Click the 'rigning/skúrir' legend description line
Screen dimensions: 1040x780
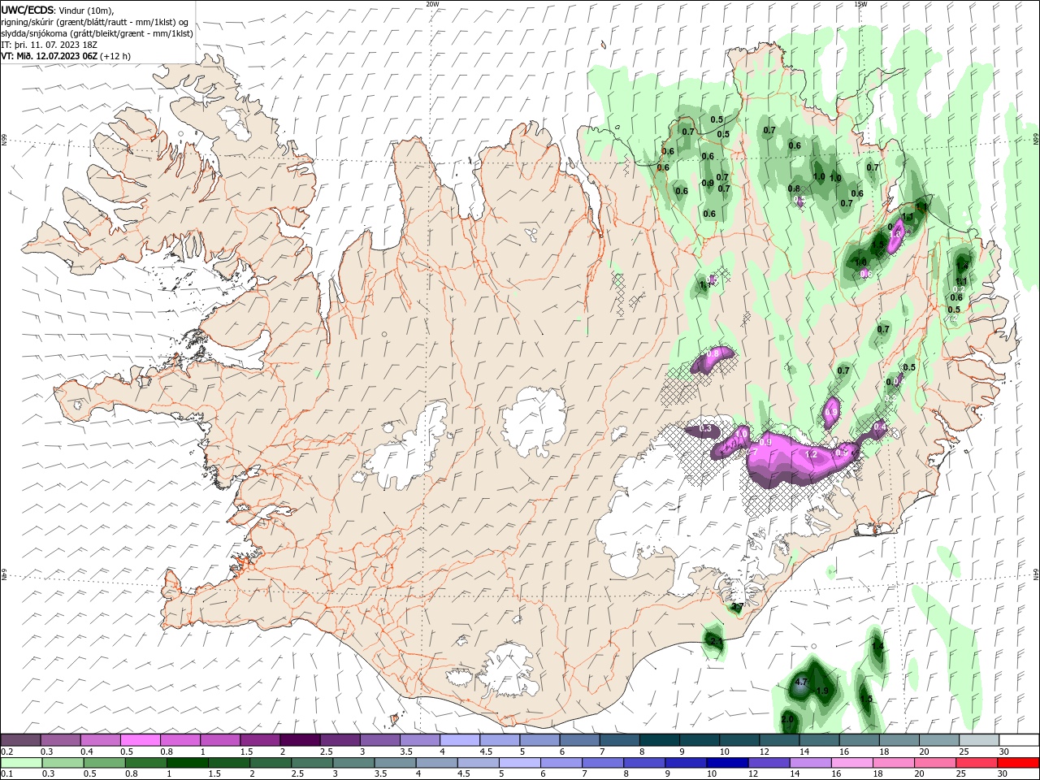coord(94,22)
